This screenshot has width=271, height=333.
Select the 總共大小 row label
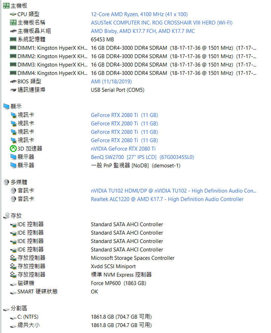(29, 325)
